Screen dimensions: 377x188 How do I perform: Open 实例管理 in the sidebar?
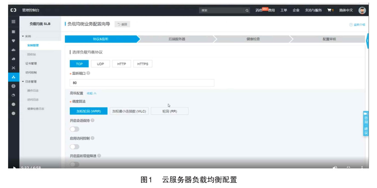click(33, 46)
